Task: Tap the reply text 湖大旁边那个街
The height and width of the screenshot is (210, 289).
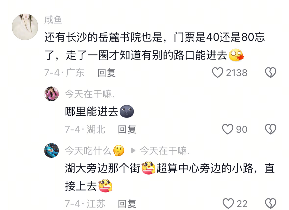Action: [103, 168]
